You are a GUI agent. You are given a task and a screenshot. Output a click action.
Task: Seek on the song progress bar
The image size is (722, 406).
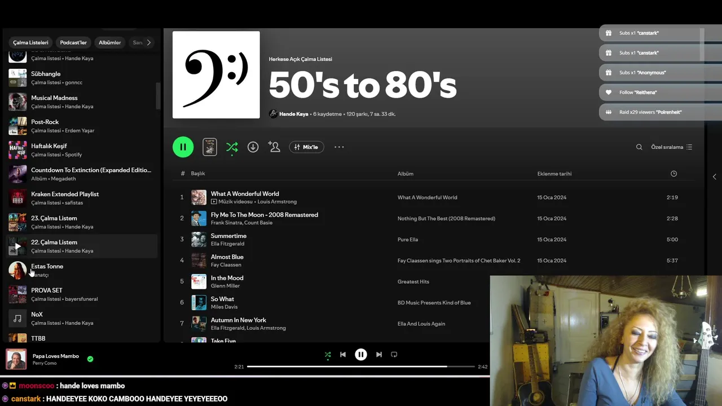pos(361,367)
